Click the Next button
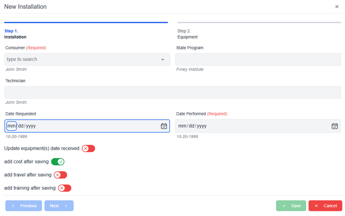Screen dimensions: 345x216 [59, 206]
